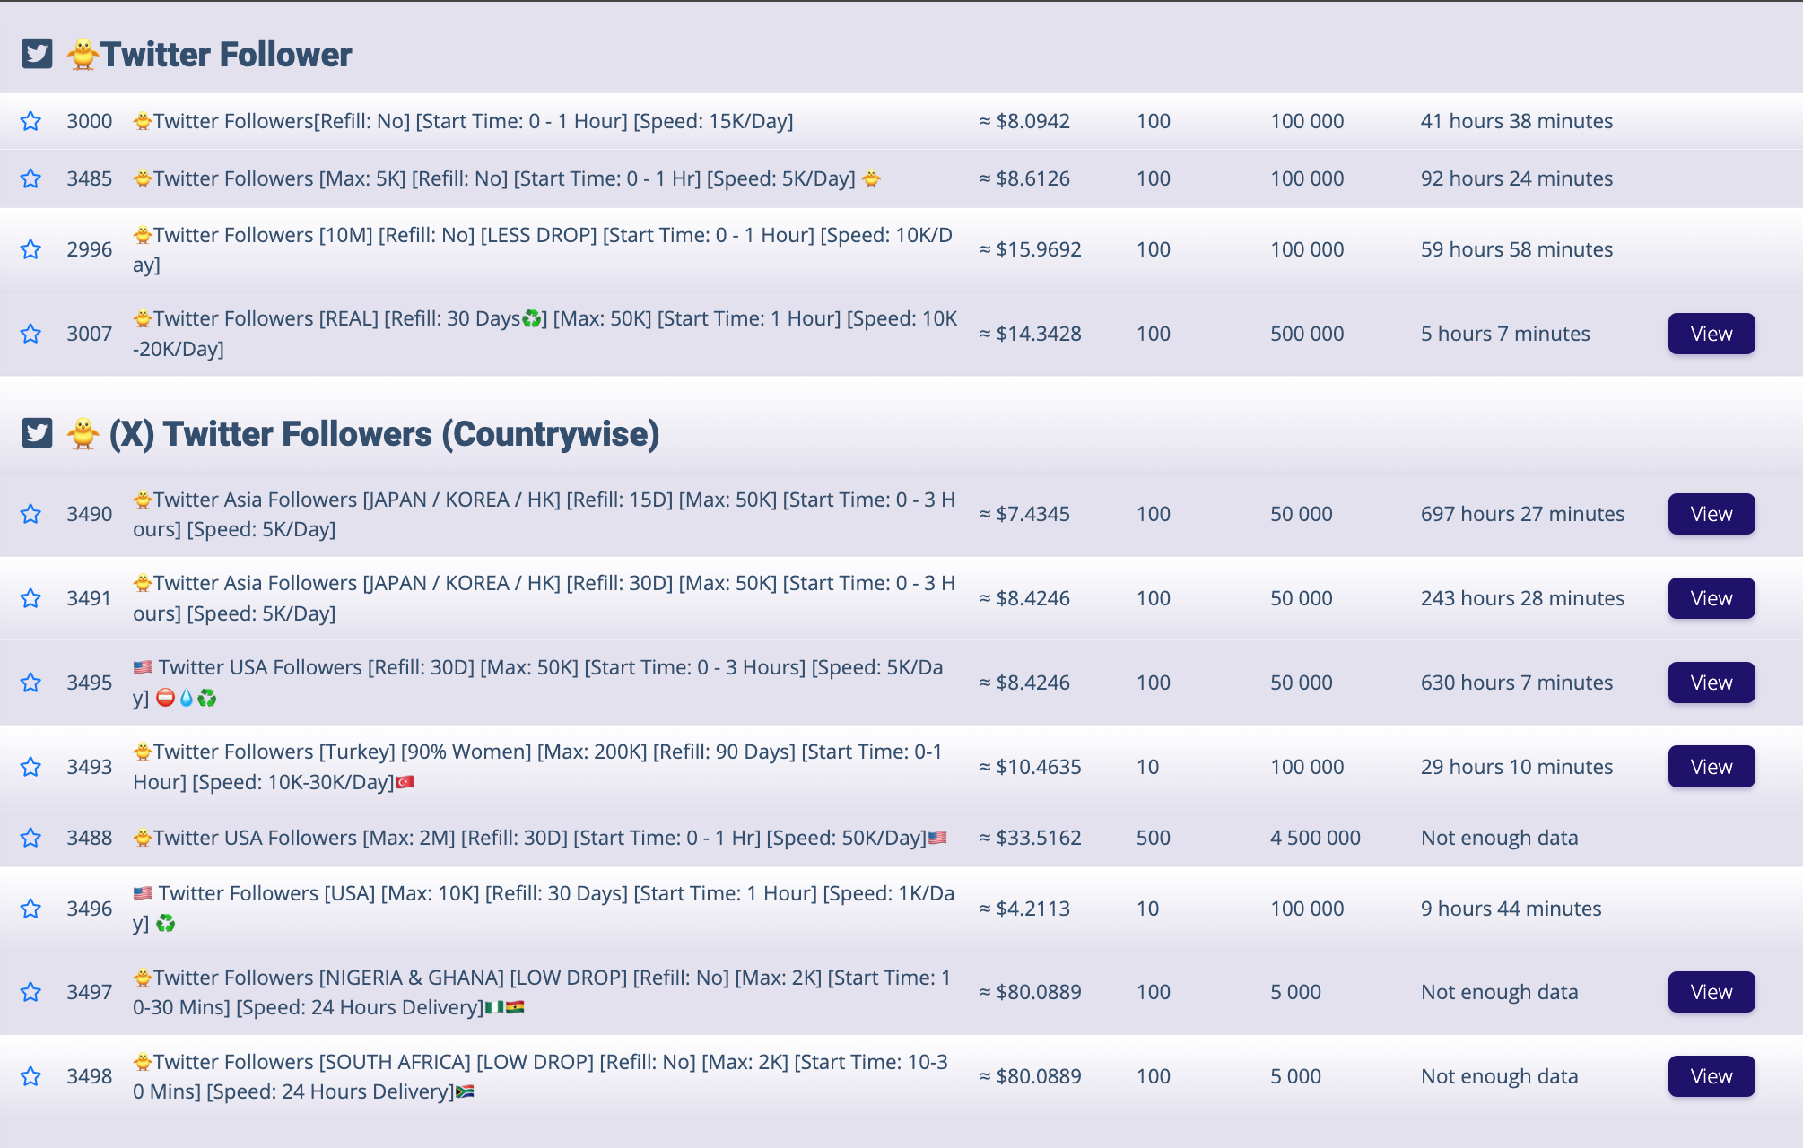Favorite service 3491 using star icon

(x=30, y=598)
